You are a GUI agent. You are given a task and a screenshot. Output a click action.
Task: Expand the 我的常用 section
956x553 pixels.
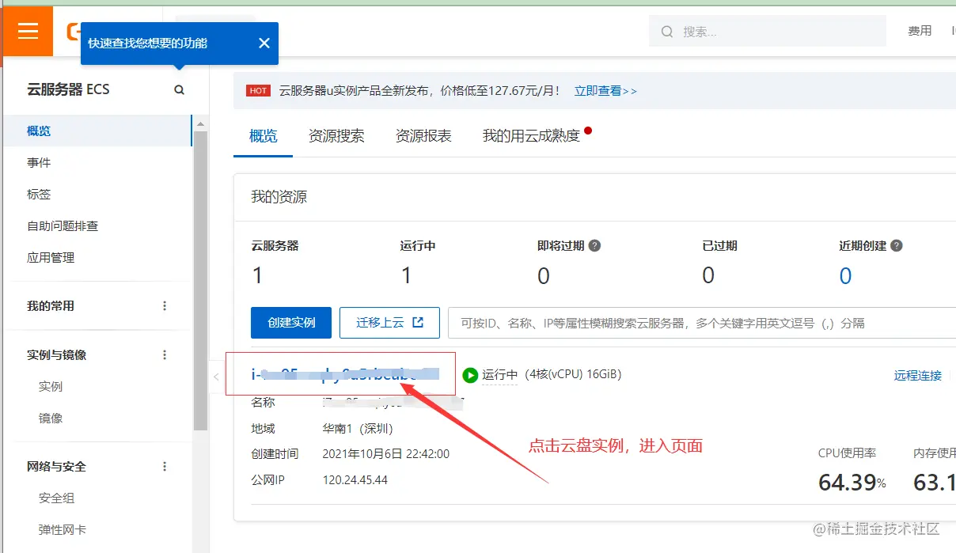pos(51,306)
